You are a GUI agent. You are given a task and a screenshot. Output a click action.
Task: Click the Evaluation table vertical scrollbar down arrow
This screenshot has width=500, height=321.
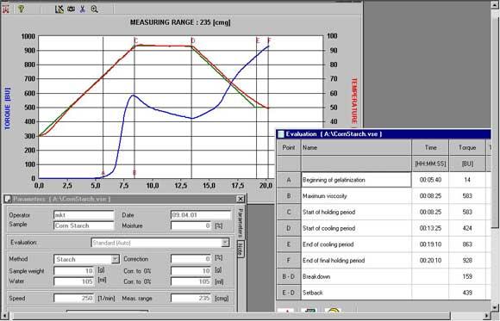pos(495,307)
